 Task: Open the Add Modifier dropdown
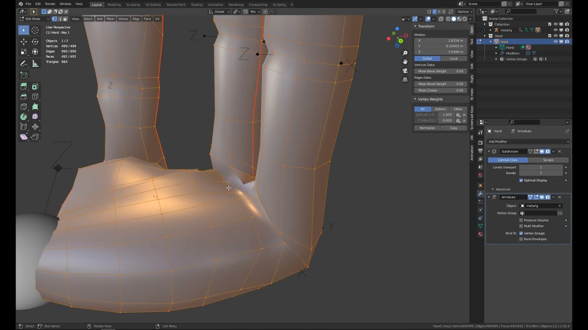coord(528,142)
